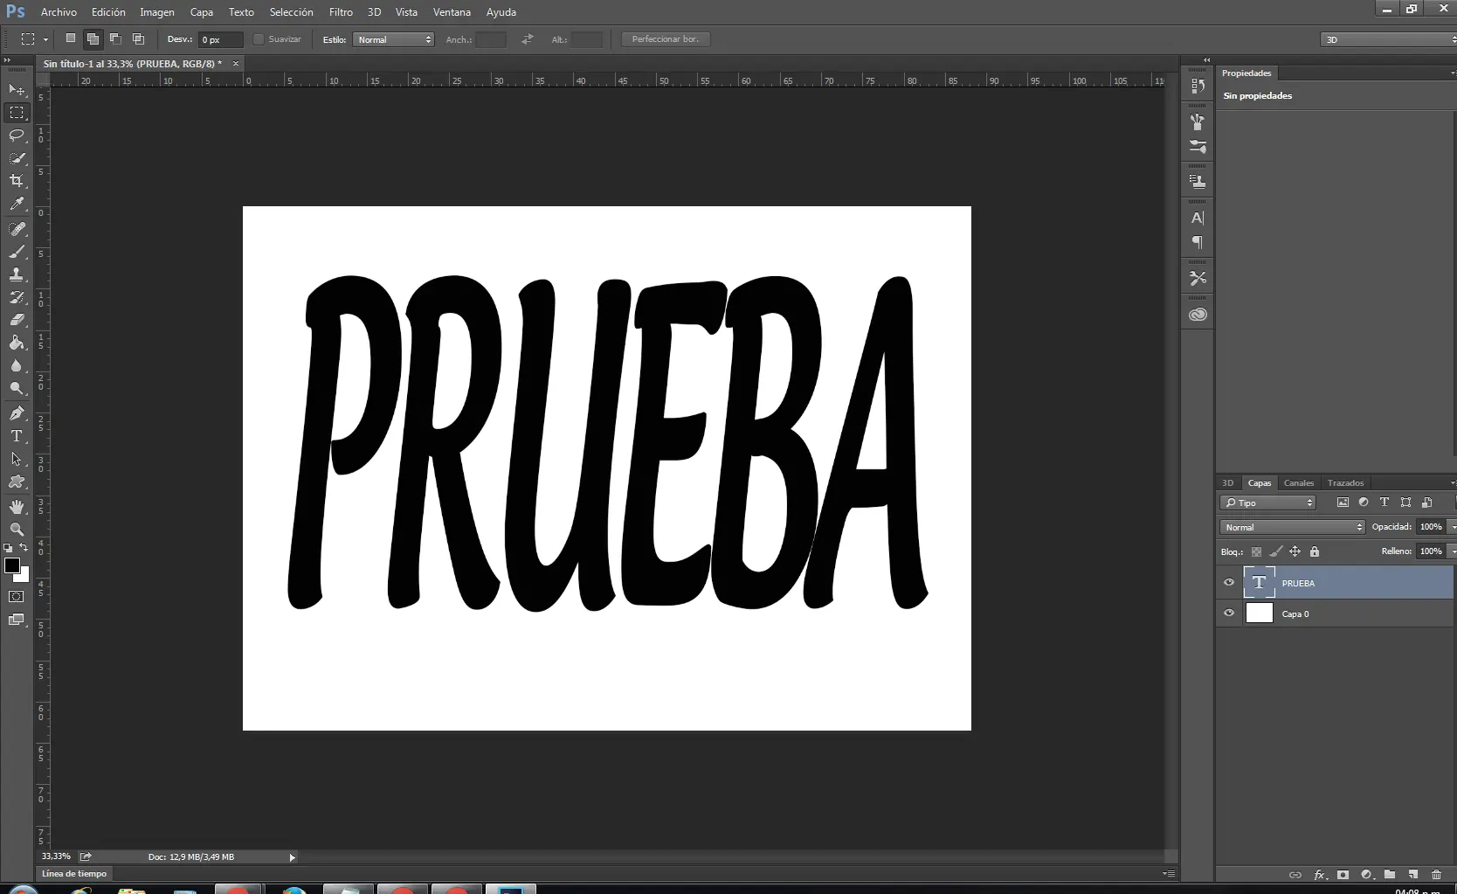Toggle adjustment layer filter
This screenshot has width=1457, height=894.
pos(1364,502)
